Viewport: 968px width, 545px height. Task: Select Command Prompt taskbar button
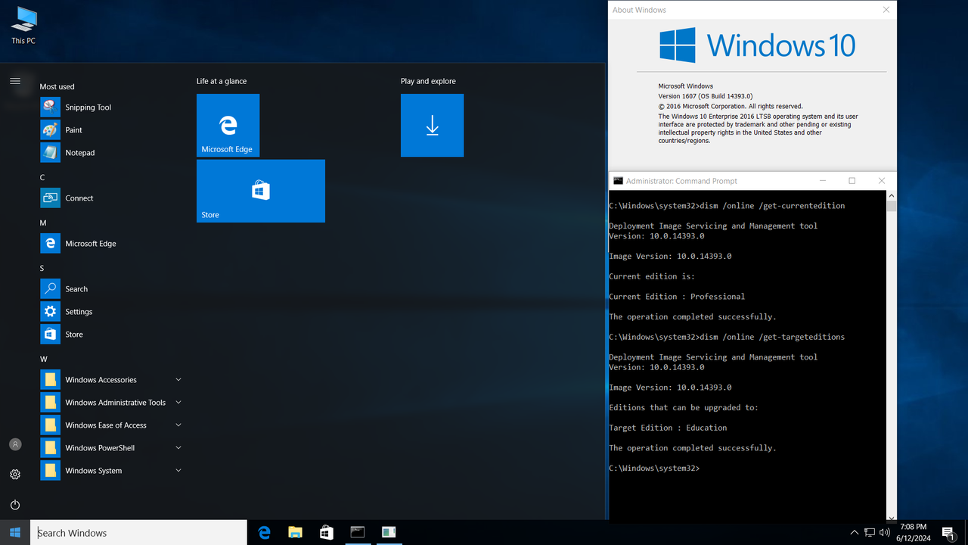pyautogui.click(x=357, y=533)
